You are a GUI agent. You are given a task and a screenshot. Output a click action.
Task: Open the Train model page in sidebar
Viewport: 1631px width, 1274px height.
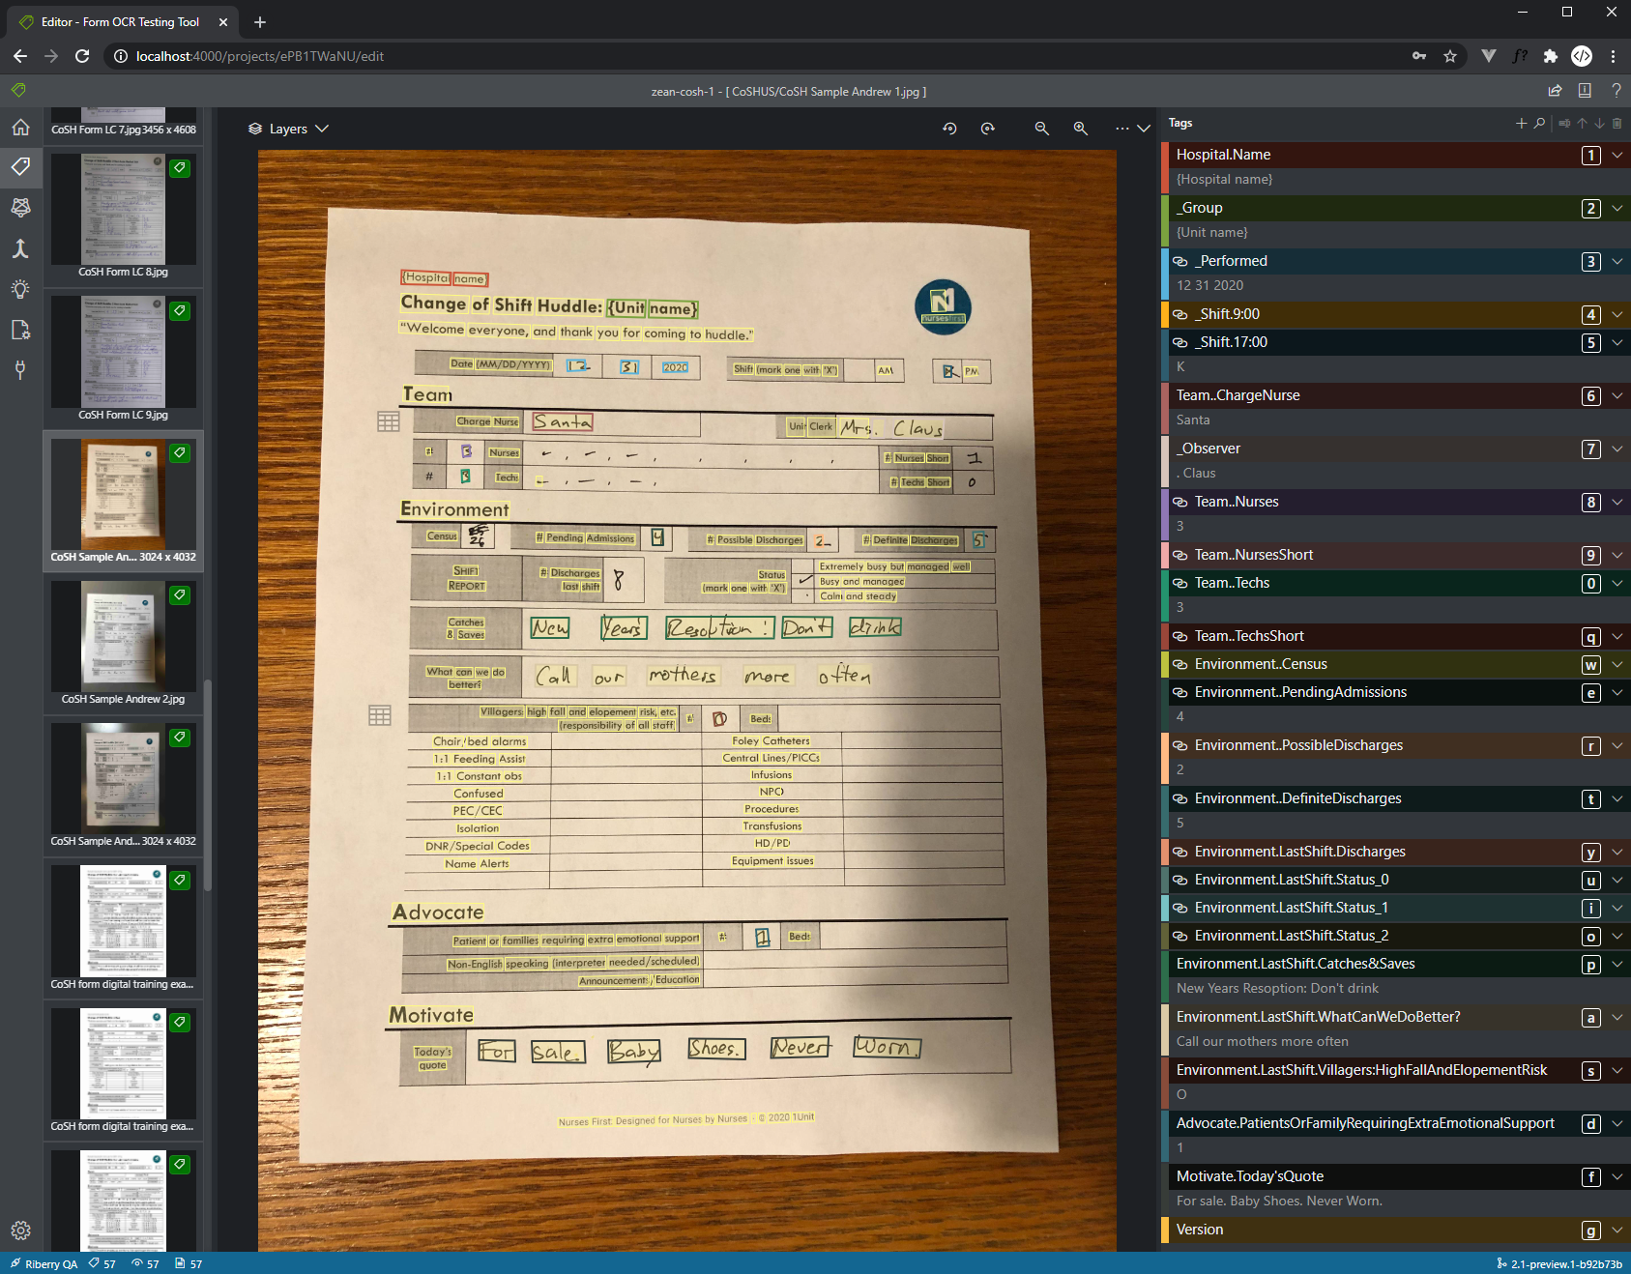[x=20, y=207]
